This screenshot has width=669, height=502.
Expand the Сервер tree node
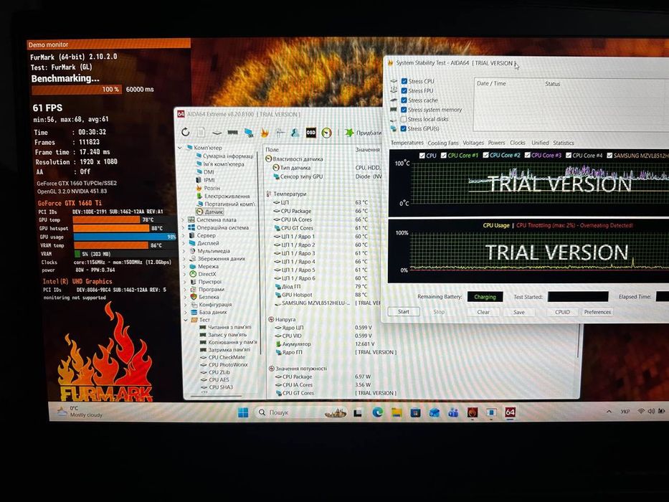point(184,235)
